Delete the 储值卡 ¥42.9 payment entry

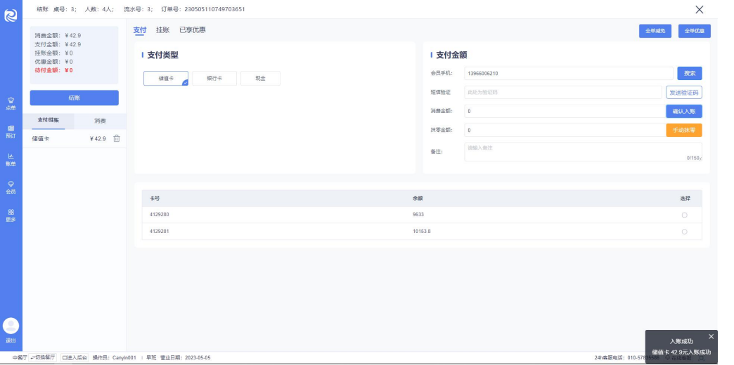pyautogui.click(x=117, y=138)
